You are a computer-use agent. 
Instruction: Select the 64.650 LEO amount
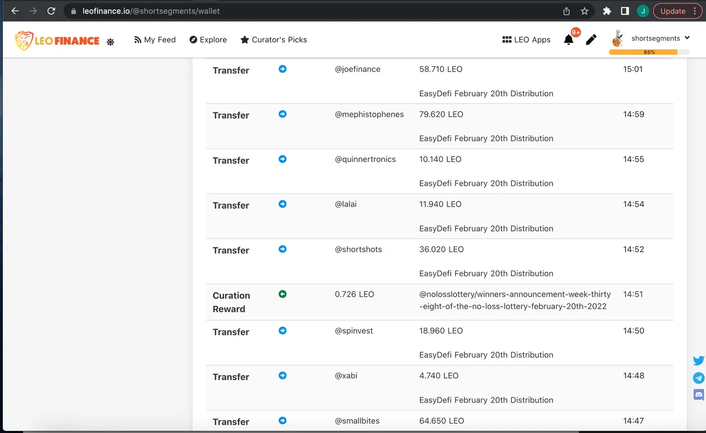pyautogui.click(x=441, y=421)
